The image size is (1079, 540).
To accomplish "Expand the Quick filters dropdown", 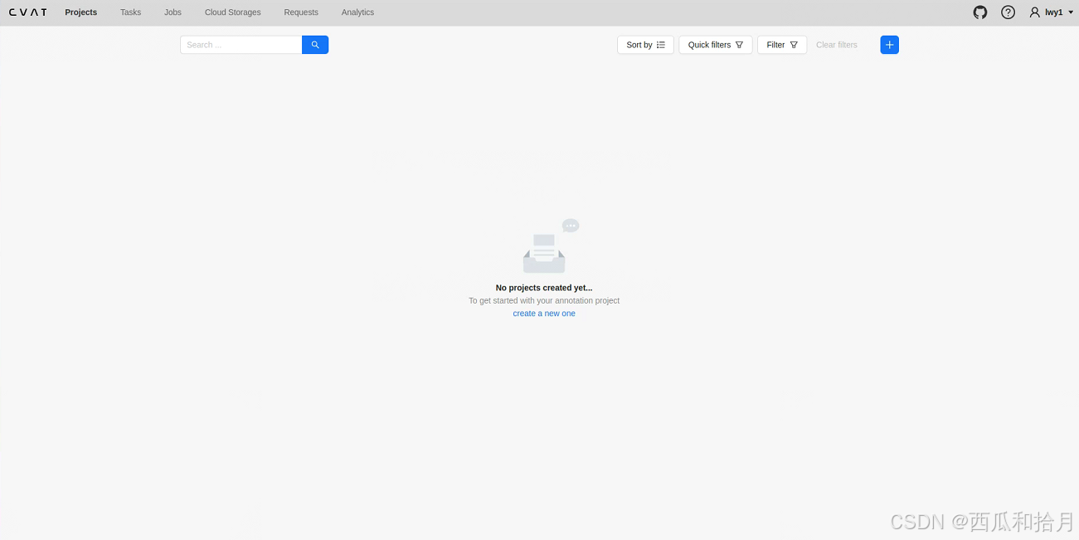I will tap(715, 45).
